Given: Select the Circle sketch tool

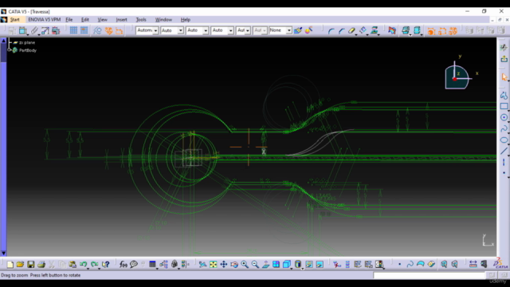Looking at the screenshot, I should (504, 117).
